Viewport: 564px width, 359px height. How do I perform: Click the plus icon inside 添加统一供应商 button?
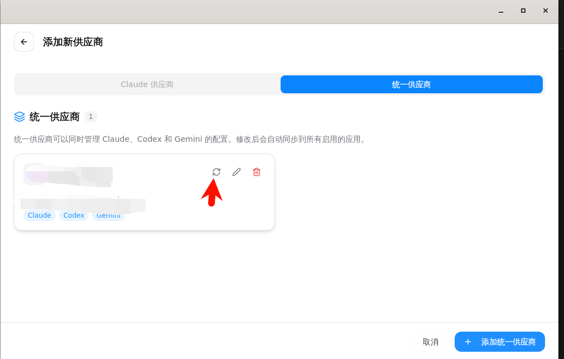tap(469, 342)
